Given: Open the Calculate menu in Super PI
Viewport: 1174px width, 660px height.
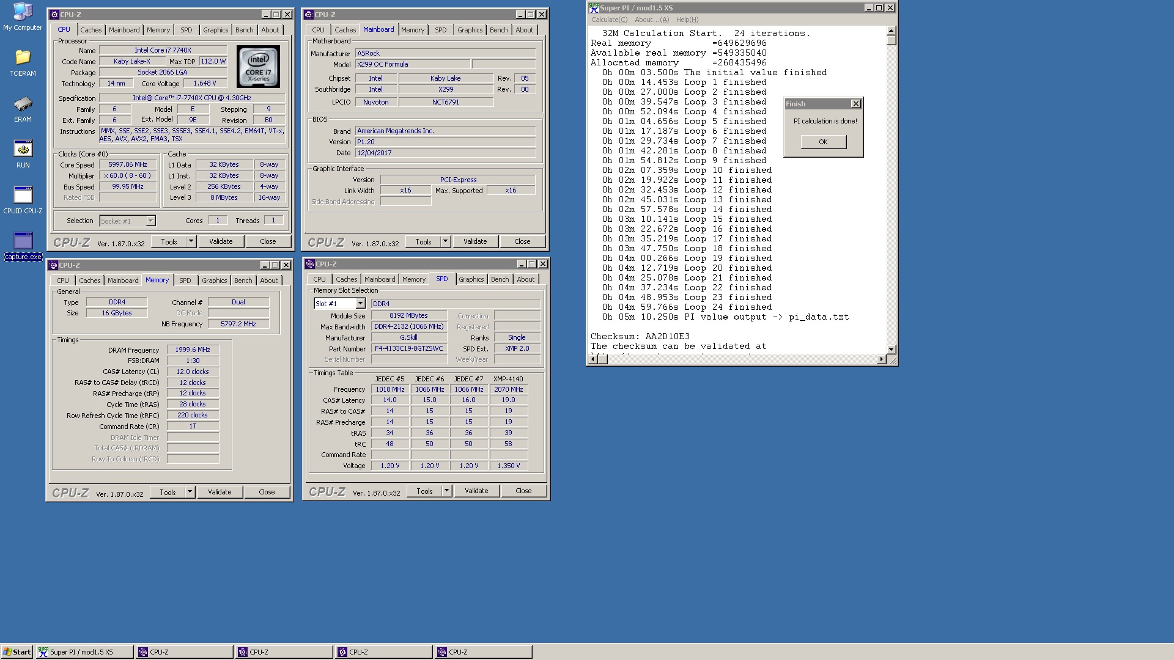Looking at the screenshot, I should click(609, 20).
